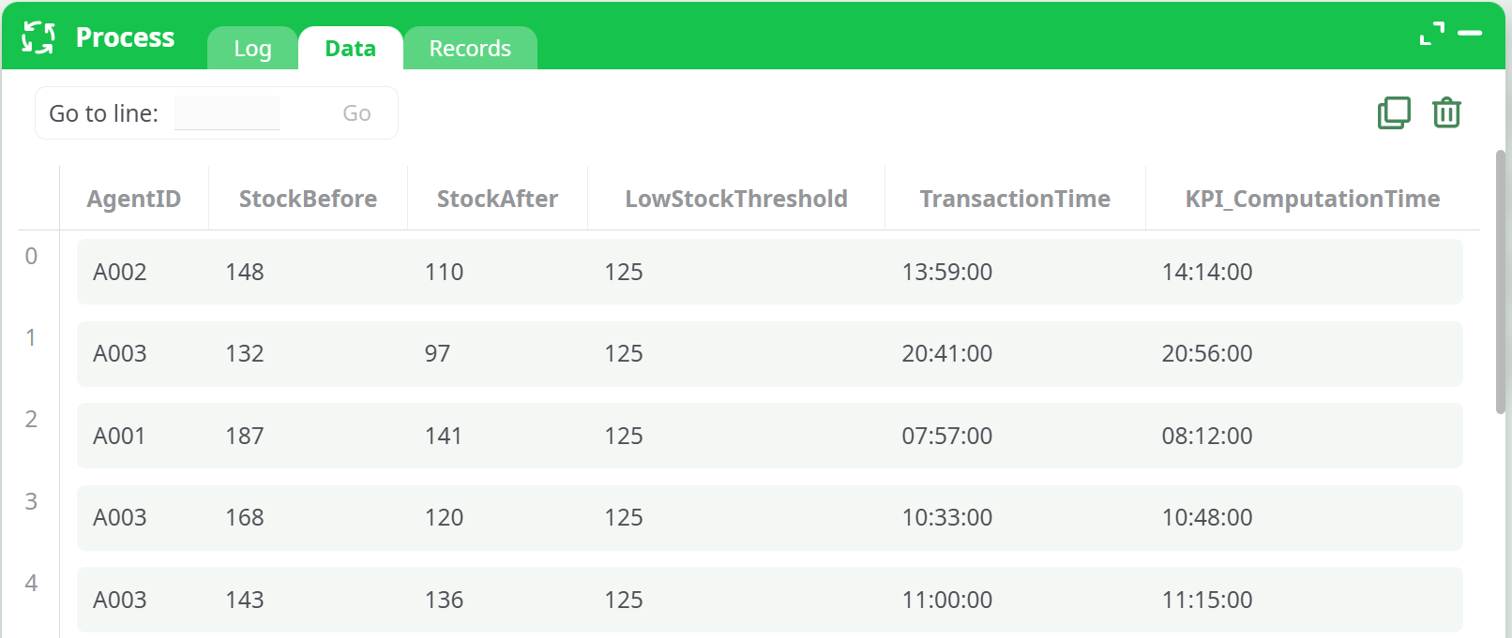The width and height of the screenshot is (1512, 638).
Task: Select the green resize arrows icon beside Process
Action: point(38,37)
